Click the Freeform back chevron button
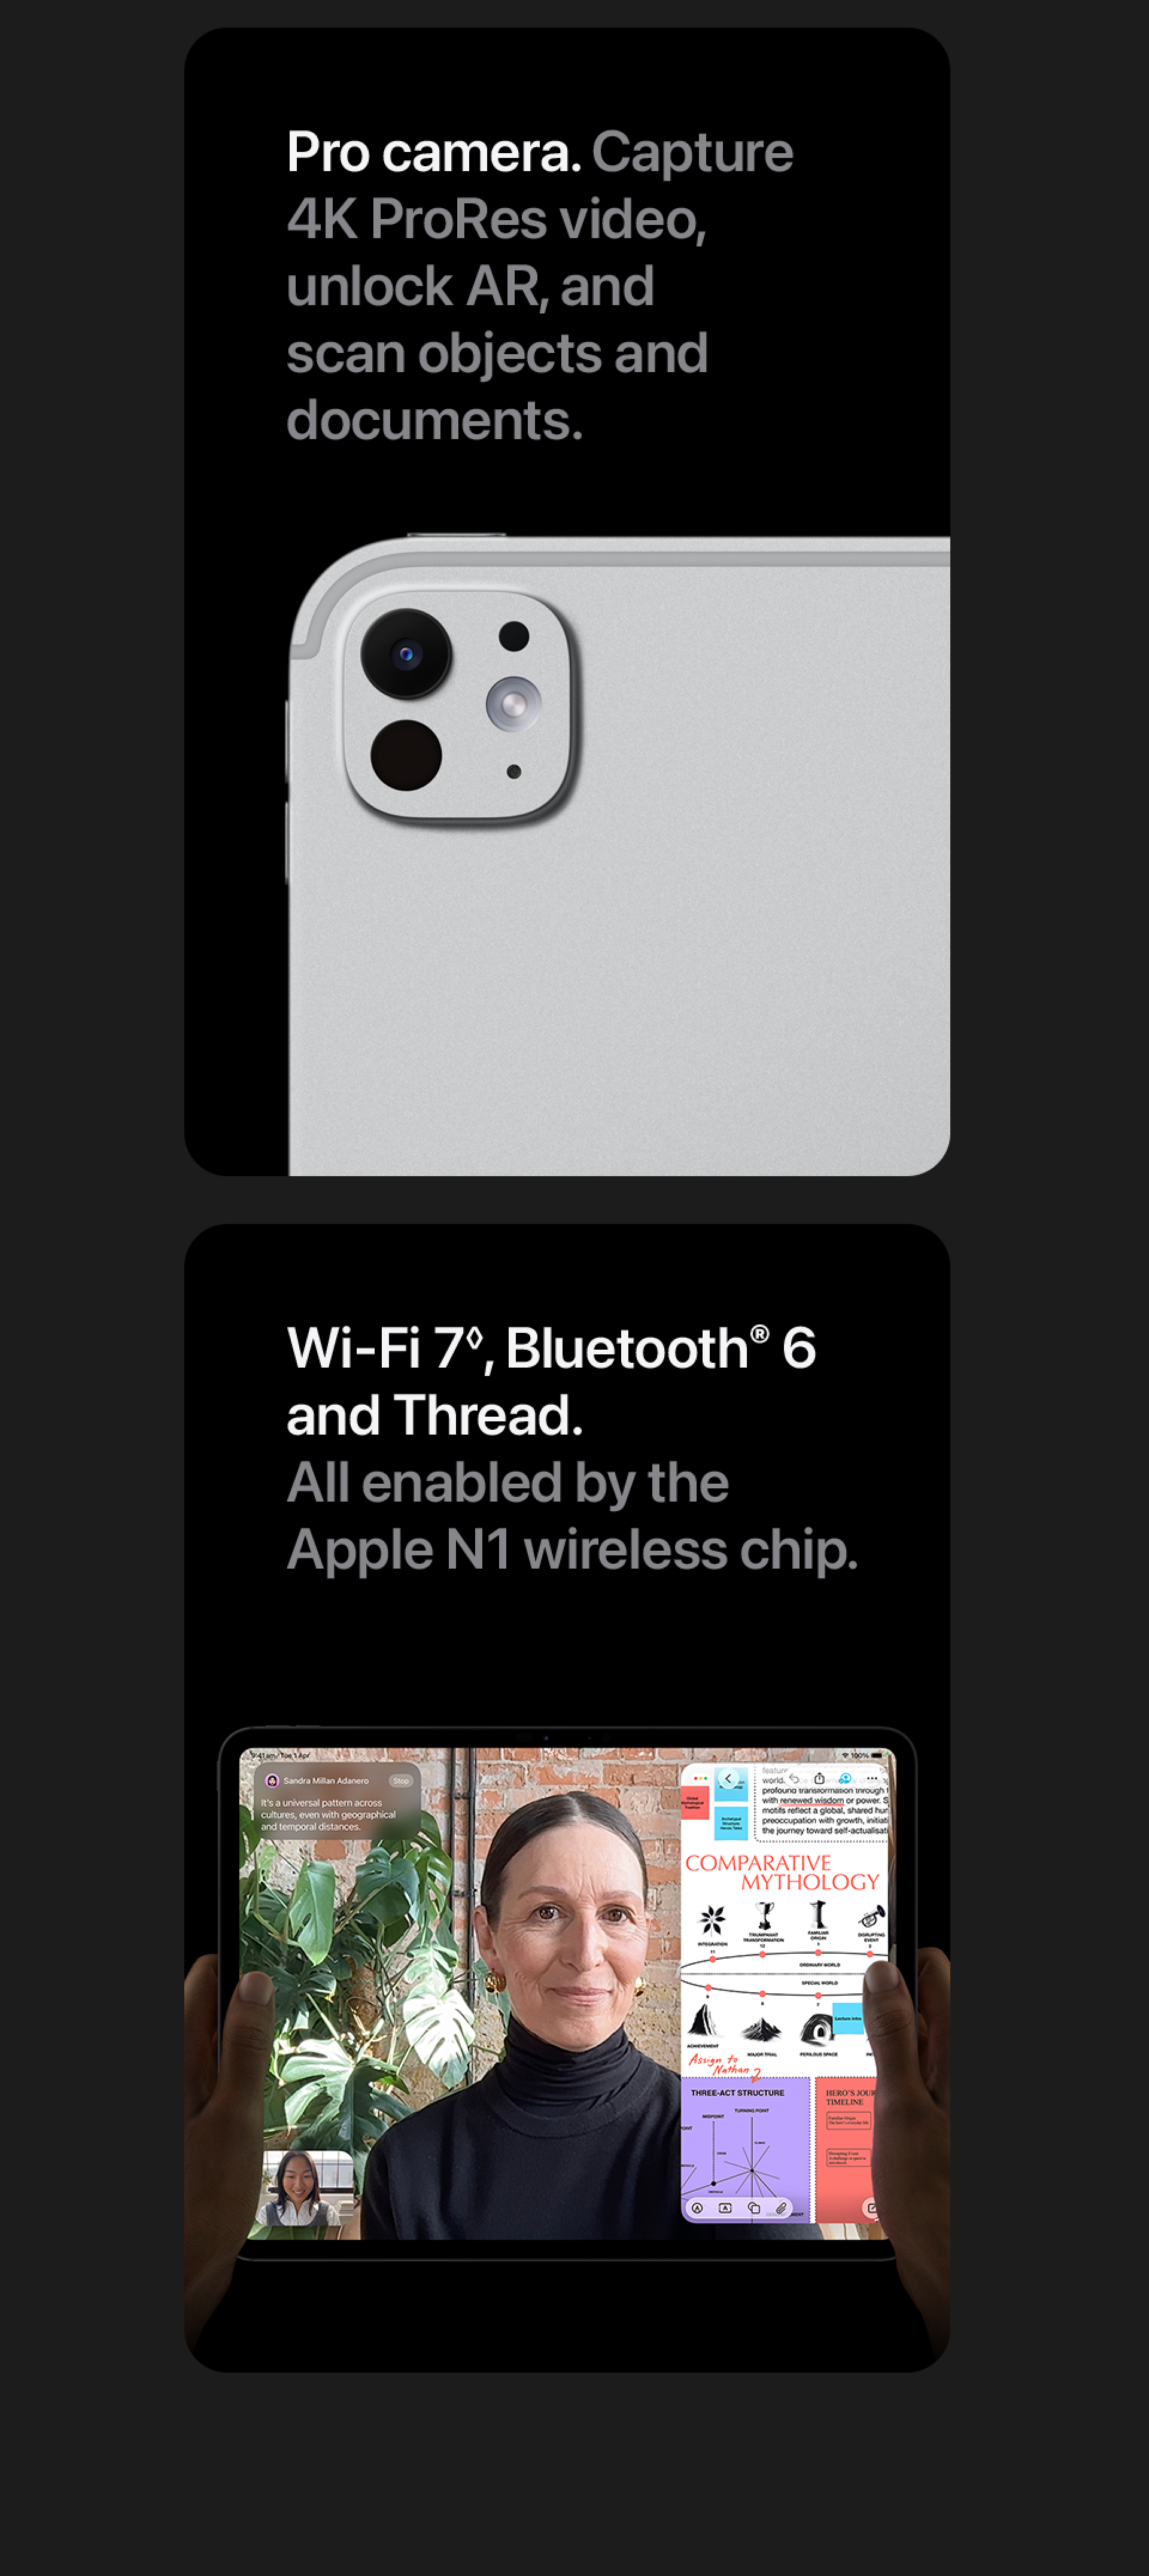1149x2576 pixels. pos(729,1779)
